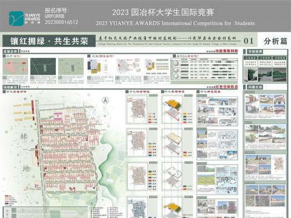The image size is (291, 218).
Task: Open the light green location map thumbnail
Action: pos(71,67)
